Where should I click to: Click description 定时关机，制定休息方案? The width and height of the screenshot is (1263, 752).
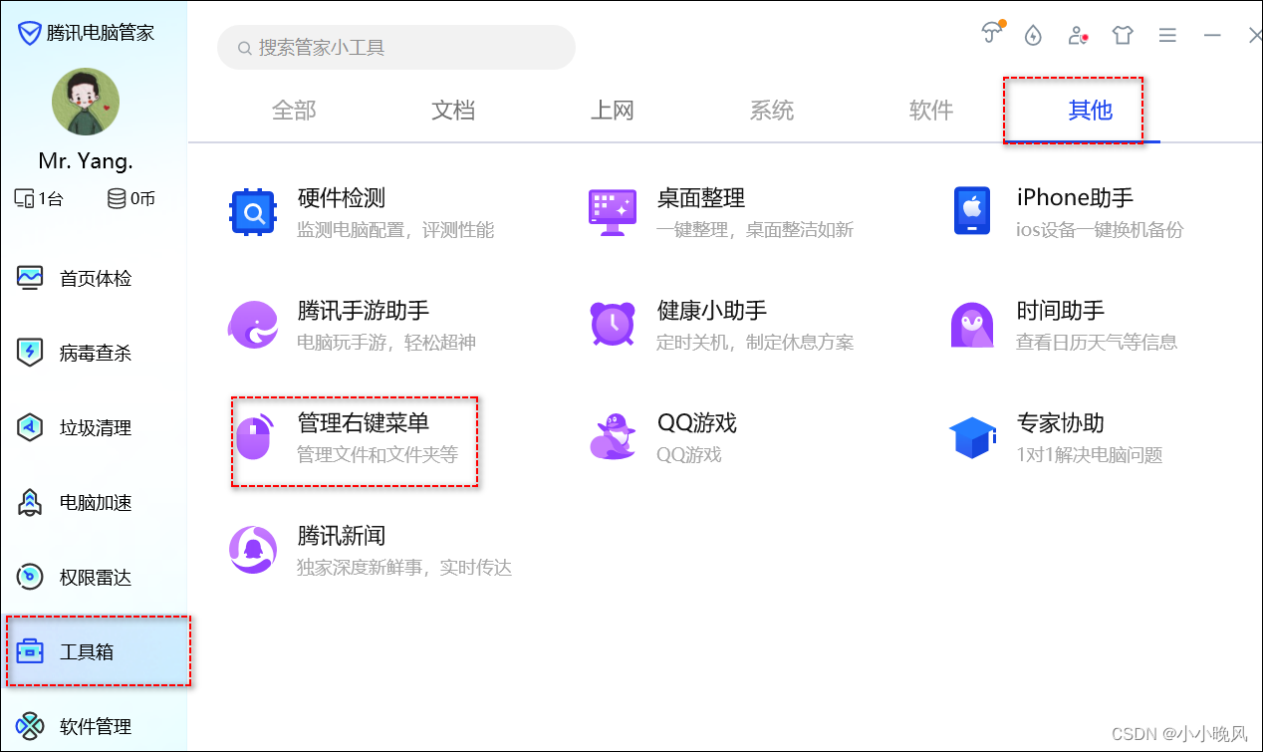point(755,343)
